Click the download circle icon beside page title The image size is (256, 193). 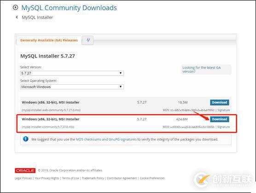(15, 7)
